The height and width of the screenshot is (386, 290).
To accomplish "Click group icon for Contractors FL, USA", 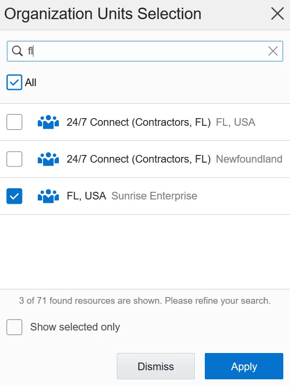I will (x=48, y=122).
